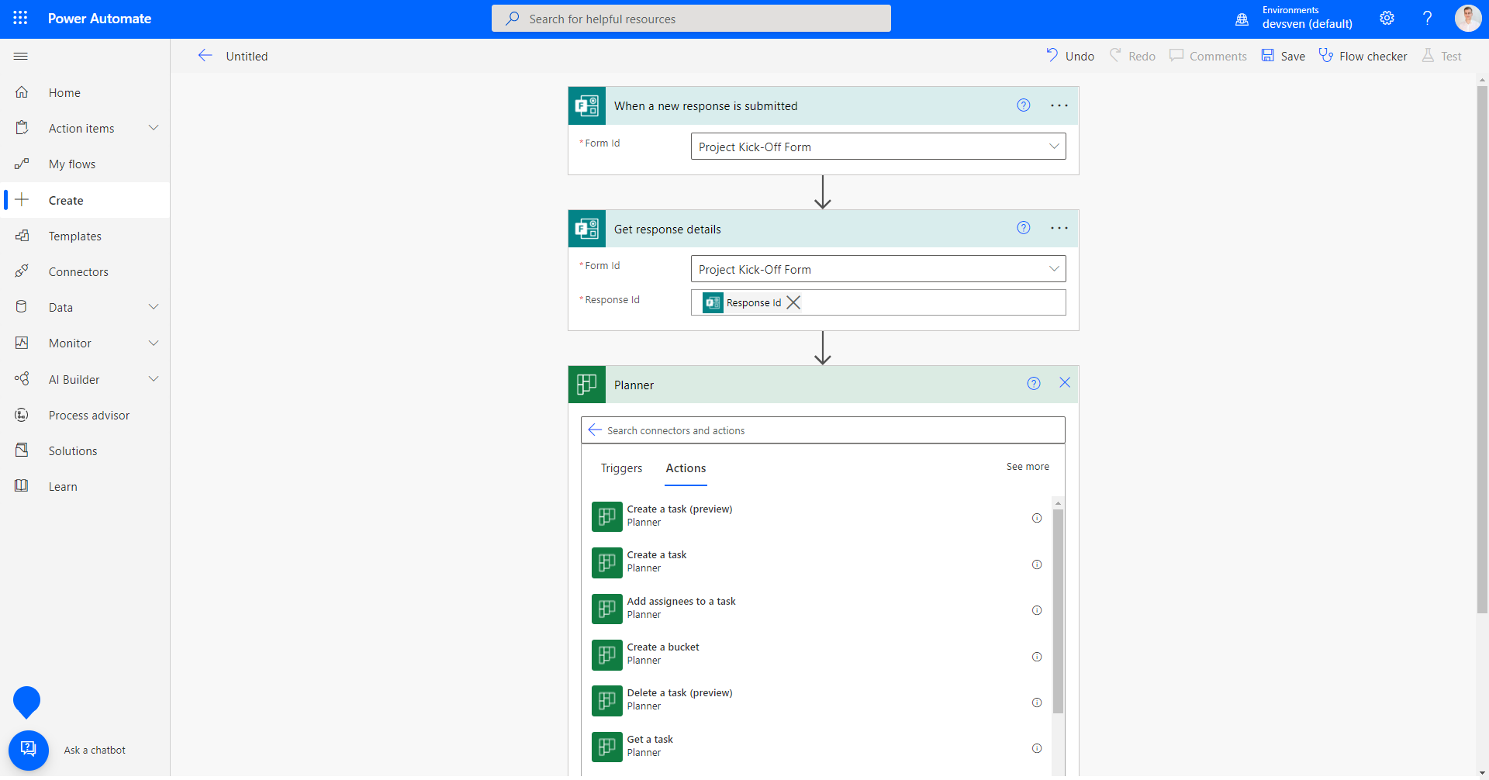Rename the Untitled flow title

pos(247,56)
